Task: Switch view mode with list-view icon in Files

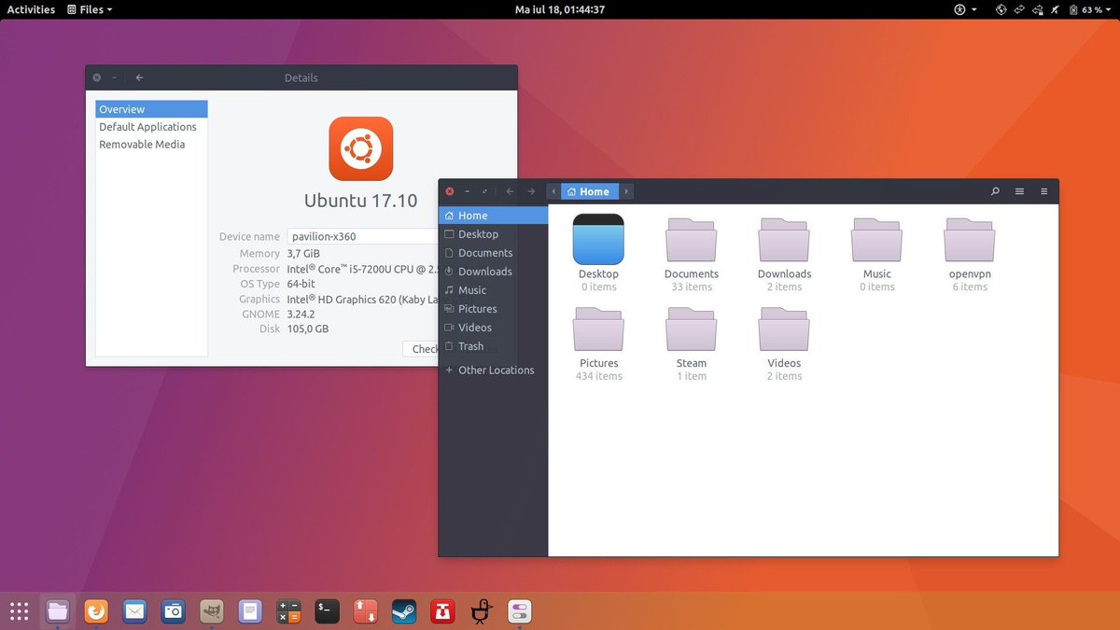Action: coord(1019,191)
